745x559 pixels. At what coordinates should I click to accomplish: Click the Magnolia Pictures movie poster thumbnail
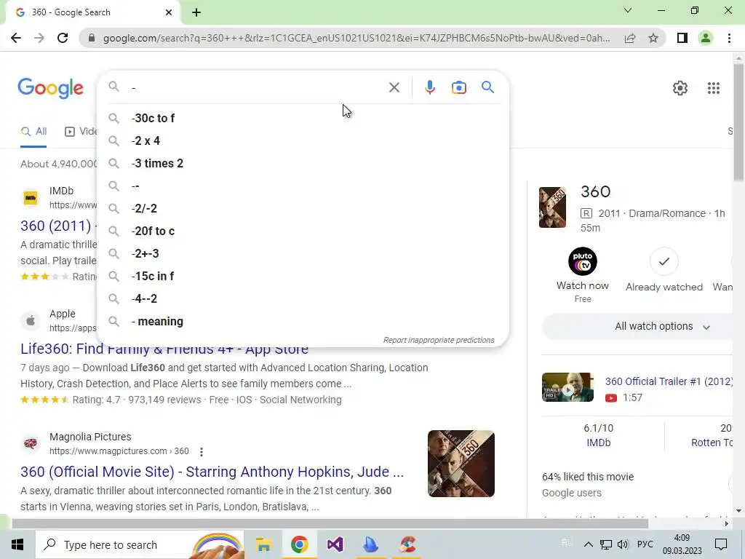pos(461,464)
